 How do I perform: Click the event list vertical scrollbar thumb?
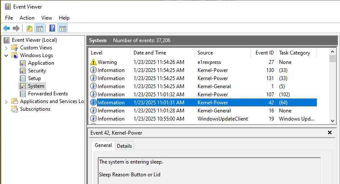click(333, 58)
